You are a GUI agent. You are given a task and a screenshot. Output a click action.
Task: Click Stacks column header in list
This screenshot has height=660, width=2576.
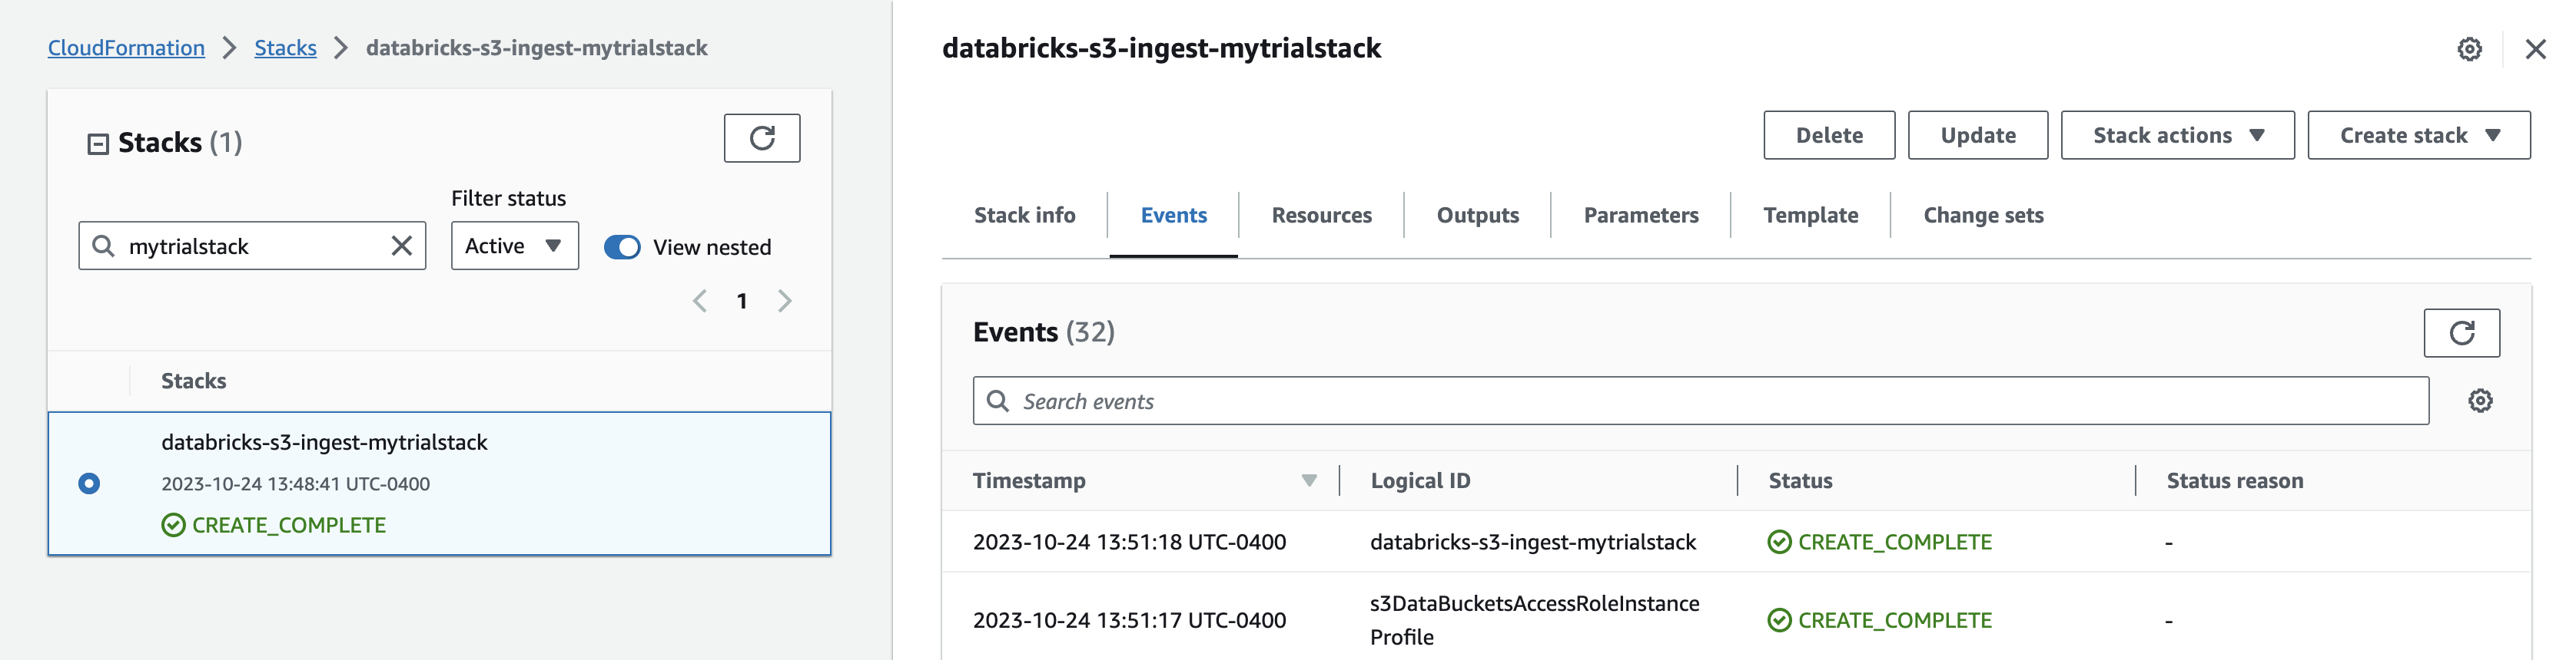point(193,381)
